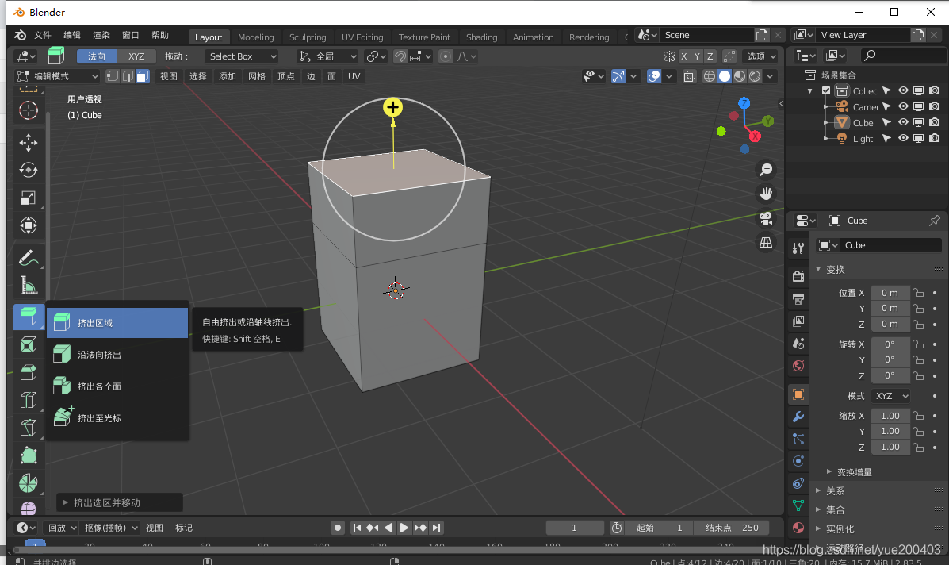The image size is (949, 565).
Task: Select the Scale tool
Action: (29, 198)
